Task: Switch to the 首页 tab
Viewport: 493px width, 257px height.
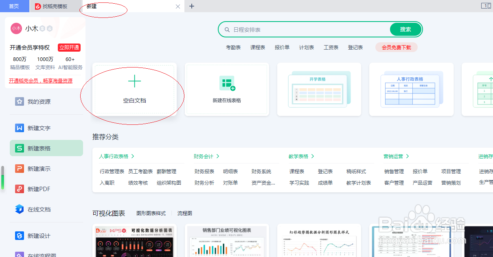Action: click(x=14, y=6)
